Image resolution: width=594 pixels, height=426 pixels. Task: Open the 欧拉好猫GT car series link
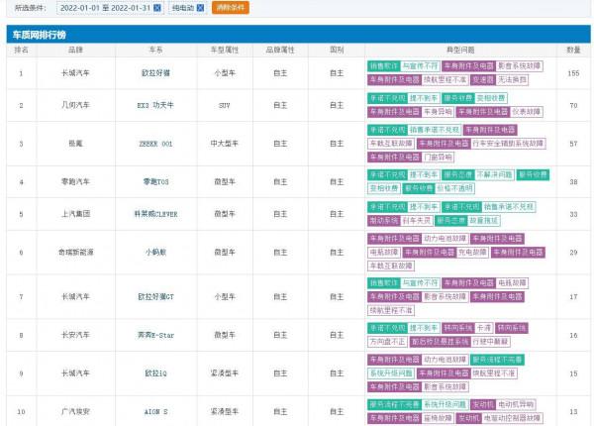(155, 297)
